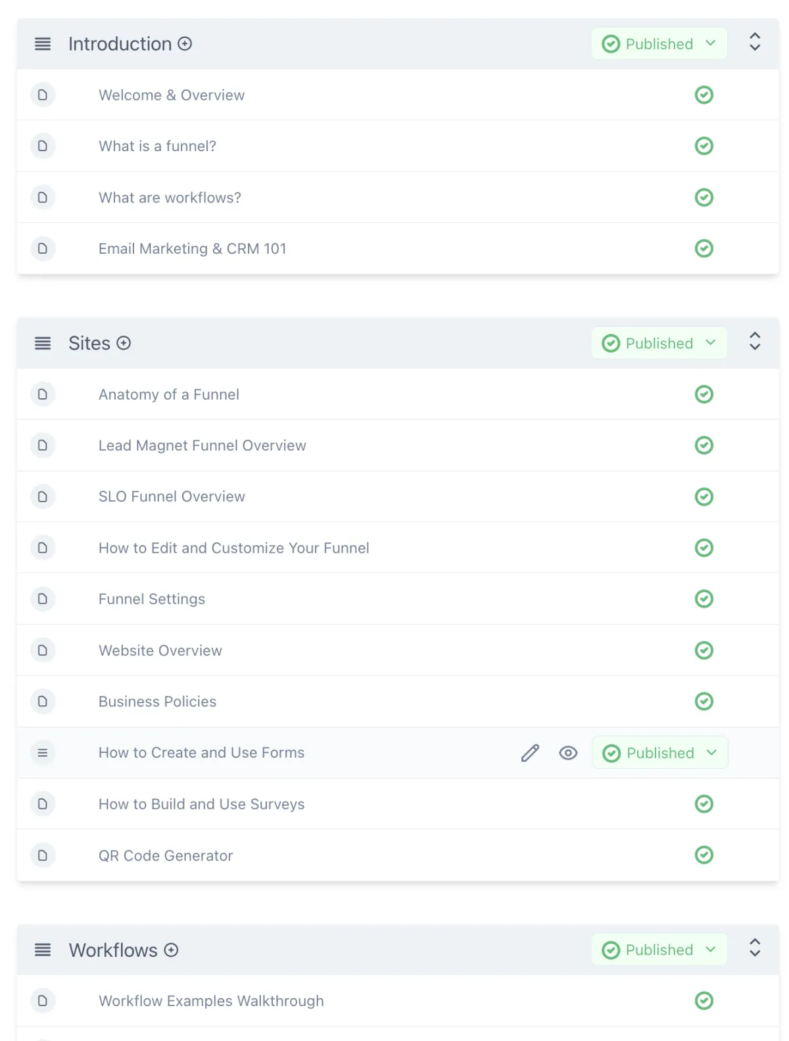The image size is (789, 1041).
Task: Collapse the Sites section with the chevrons
Action: pos(755,342)
